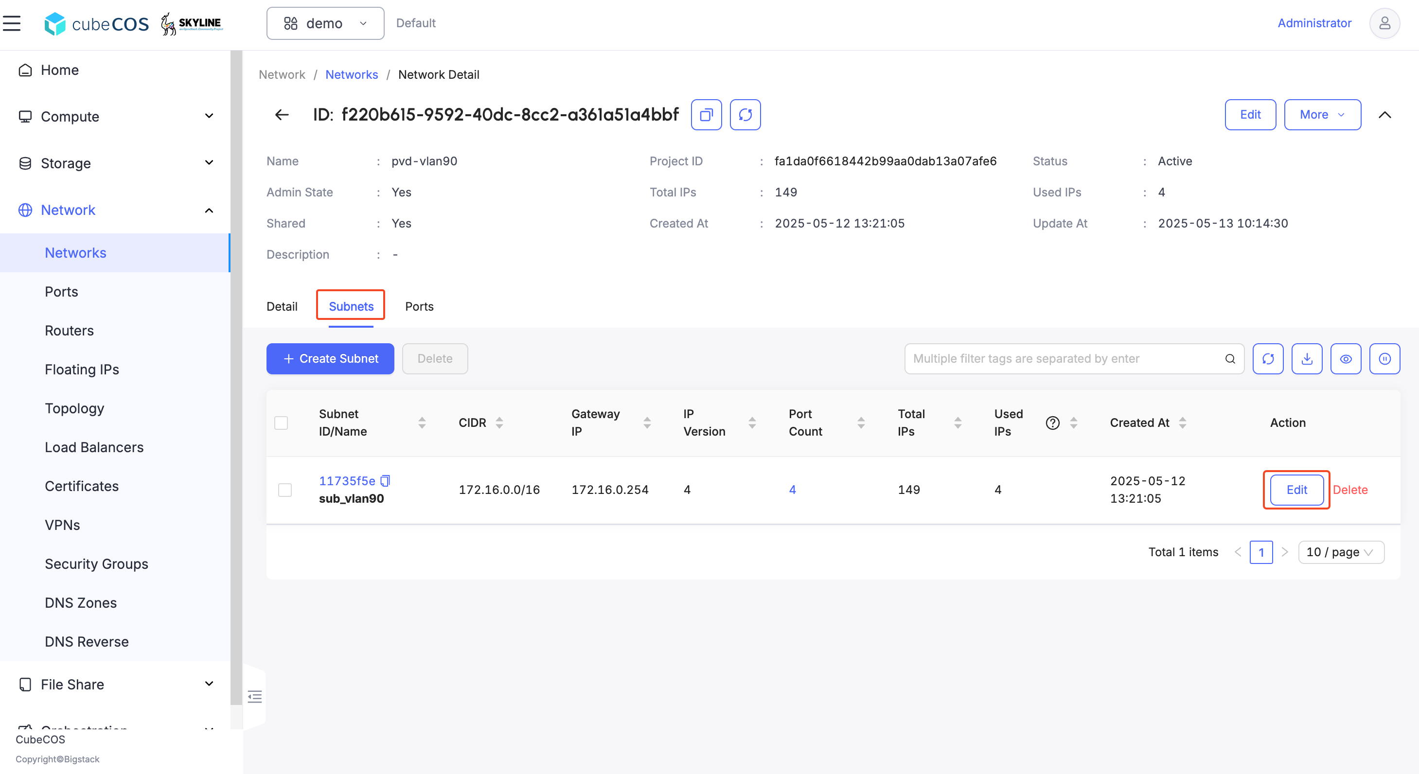The image size is (1419, 774).
Task: Click the port count link 4
Action: tap(792, 490)
